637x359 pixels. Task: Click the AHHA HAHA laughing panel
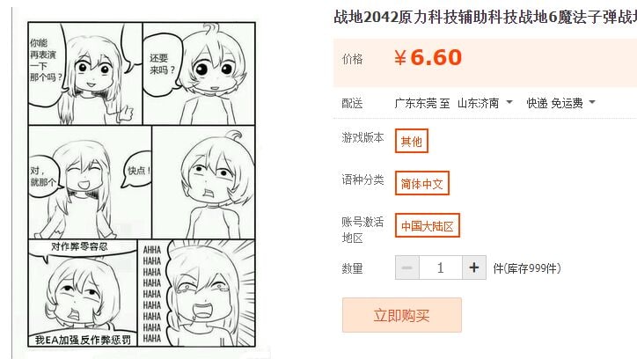coord(196,293)
